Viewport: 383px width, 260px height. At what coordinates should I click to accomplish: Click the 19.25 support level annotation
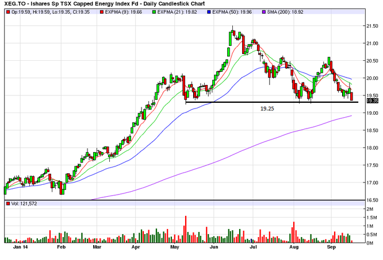pyautogui.click(x=267, y=108)
